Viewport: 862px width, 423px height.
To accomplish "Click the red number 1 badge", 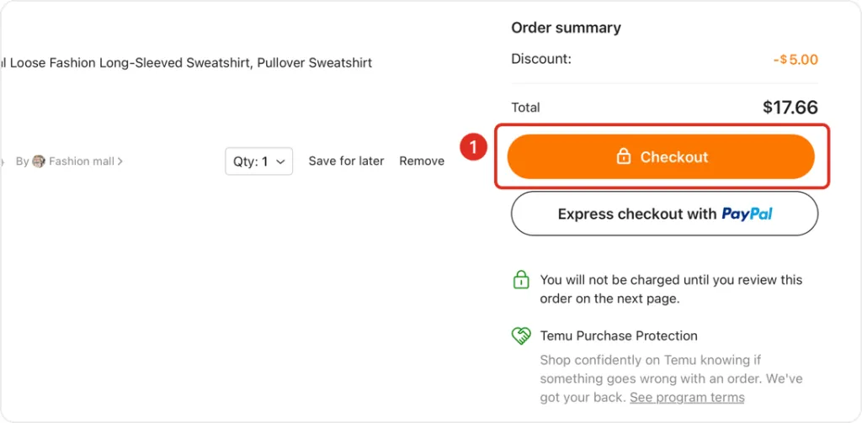I will tap(473, 148).
